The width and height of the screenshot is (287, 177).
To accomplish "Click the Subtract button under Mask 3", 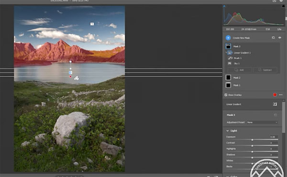I will coord(265,70).
